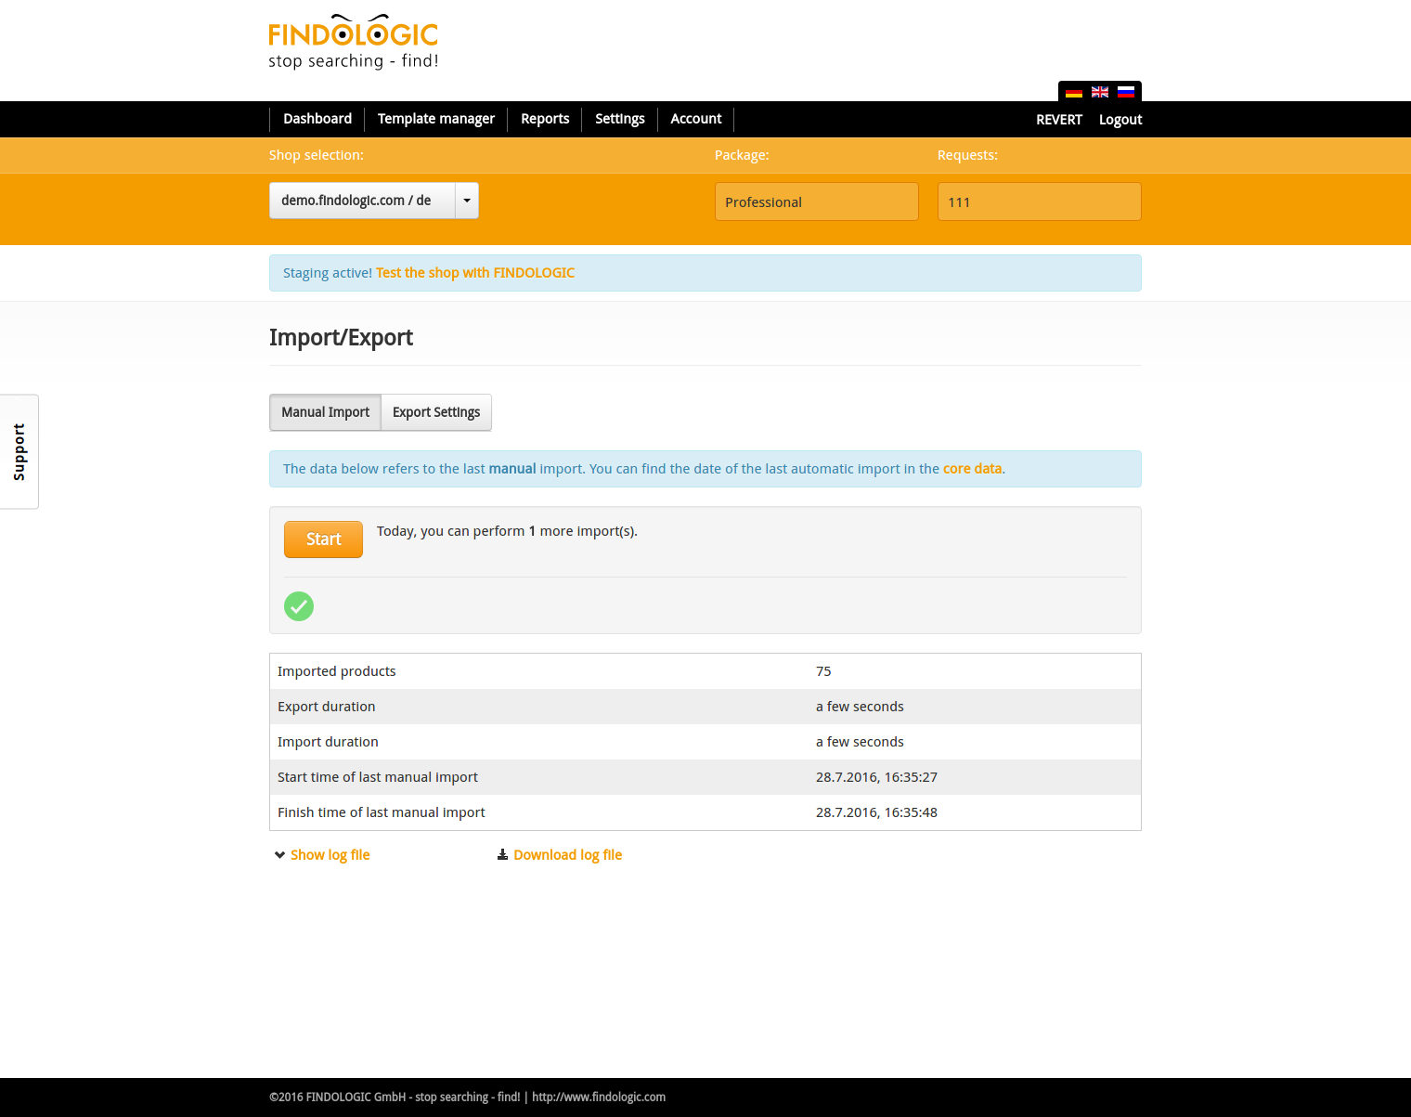Click the footer copyright text
This screenshot has height=1117, width=1411.
tap(467, 1097)
